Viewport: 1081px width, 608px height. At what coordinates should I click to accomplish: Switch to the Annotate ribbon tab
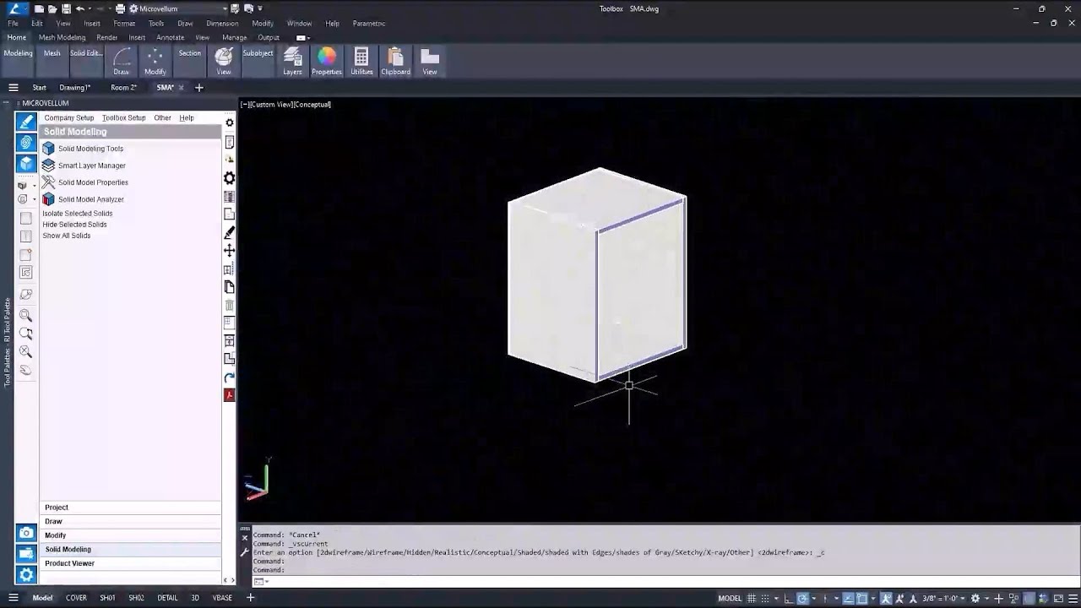click(170, 37)
